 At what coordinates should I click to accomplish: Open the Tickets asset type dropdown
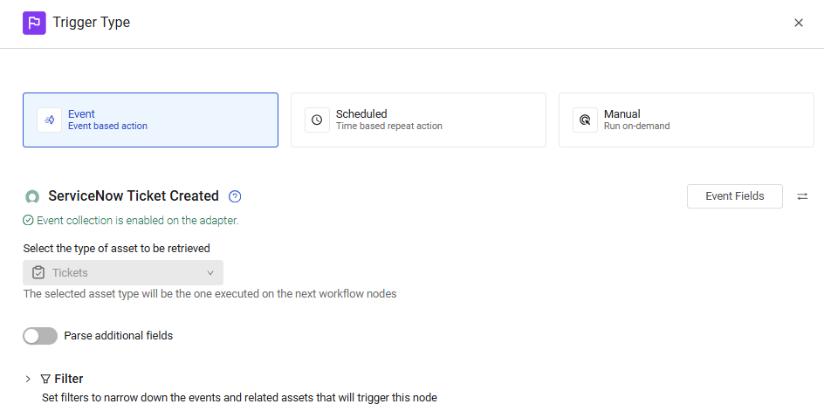123,273
